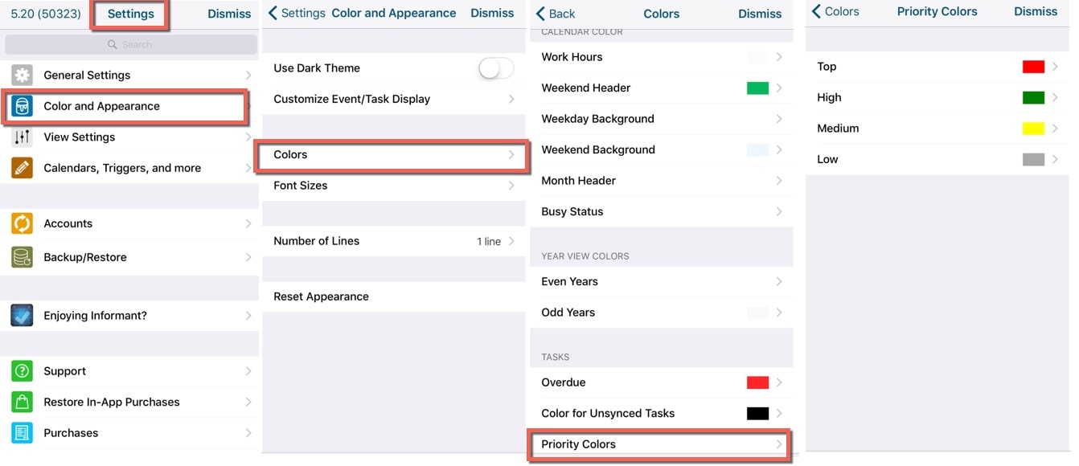Tap Reset Appearance

320,296
